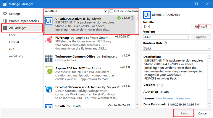The image size is (213, 118).
Task: Click the Aspose.PDF for .NET package icon
Action: tap(49, 70)
